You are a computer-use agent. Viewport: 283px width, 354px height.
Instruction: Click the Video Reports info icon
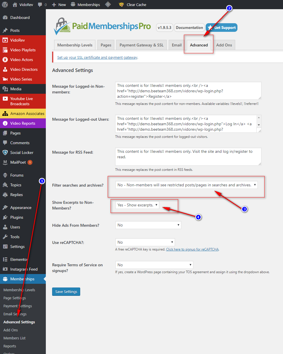[5, 123]
